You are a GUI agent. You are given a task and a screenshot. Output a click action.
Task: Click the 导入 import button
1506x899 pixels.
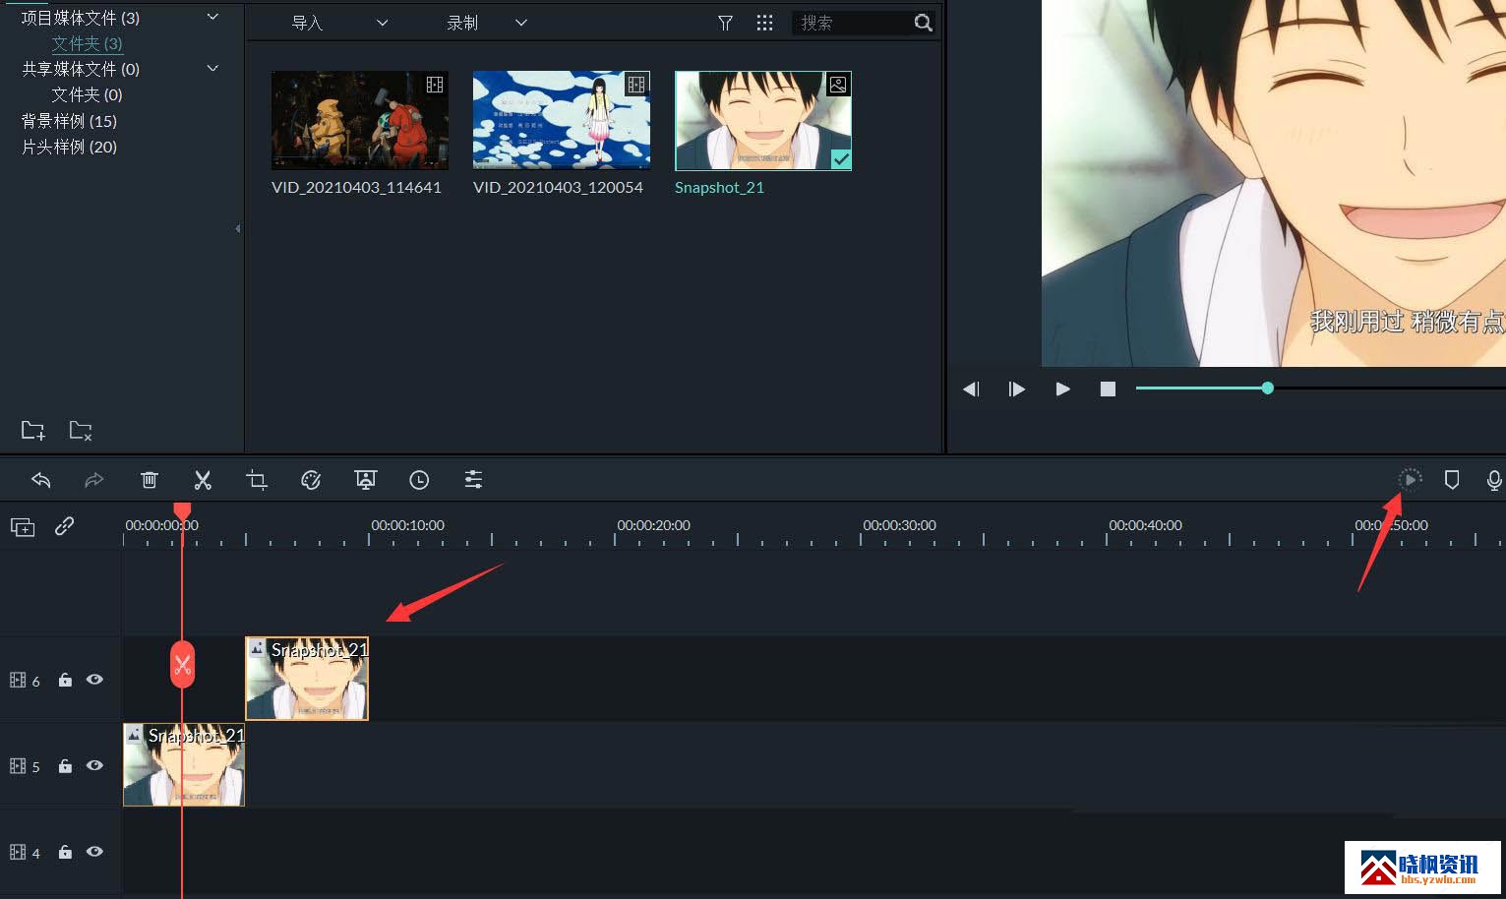click(x=307, y=23)
